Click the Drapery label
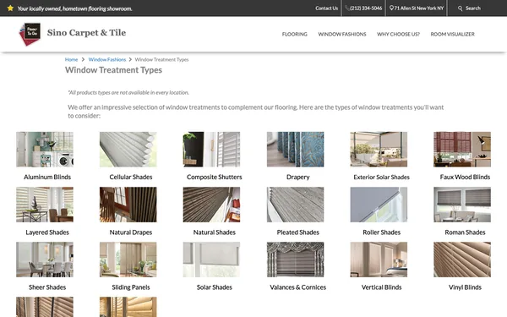 pos(297,177)
